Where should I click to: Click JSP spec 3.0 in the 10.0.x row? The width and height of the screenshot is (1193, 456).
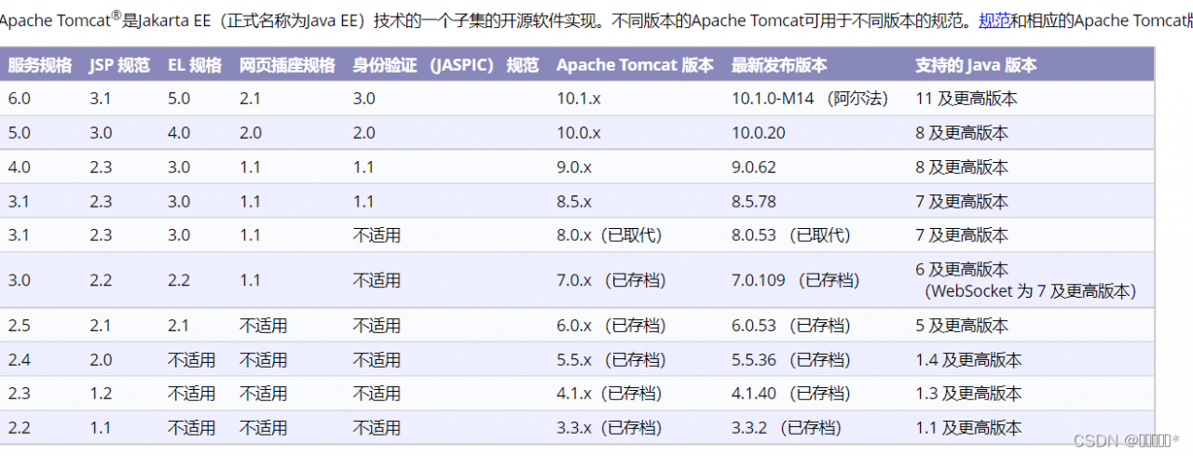101,133
